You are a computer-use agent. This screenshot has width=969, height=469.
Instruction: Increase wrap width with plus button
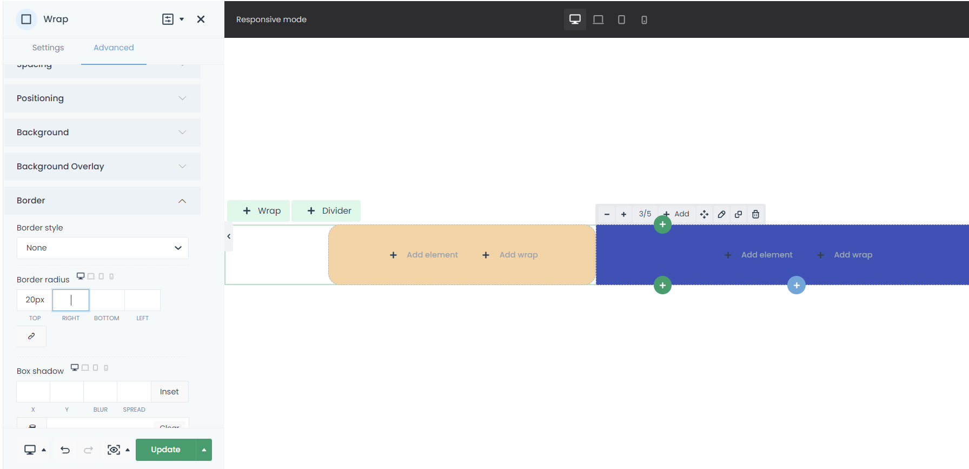click(623, 214)
